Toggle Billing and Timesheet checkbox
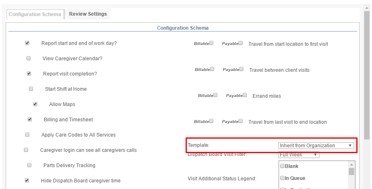 pyautogui.click(x=30, y=119)
